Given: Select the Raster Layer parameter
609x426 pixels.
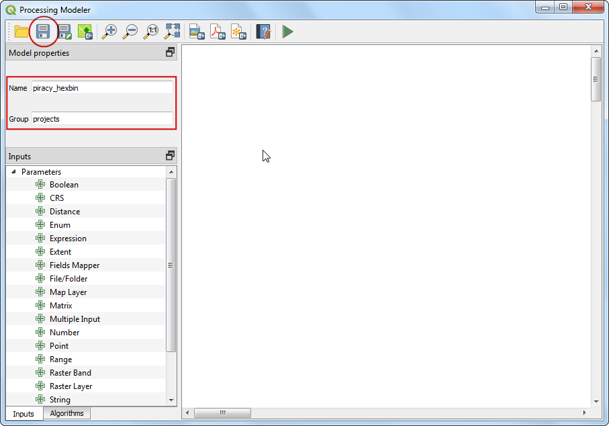Looking at the screenshot, I should pos(71,386).
